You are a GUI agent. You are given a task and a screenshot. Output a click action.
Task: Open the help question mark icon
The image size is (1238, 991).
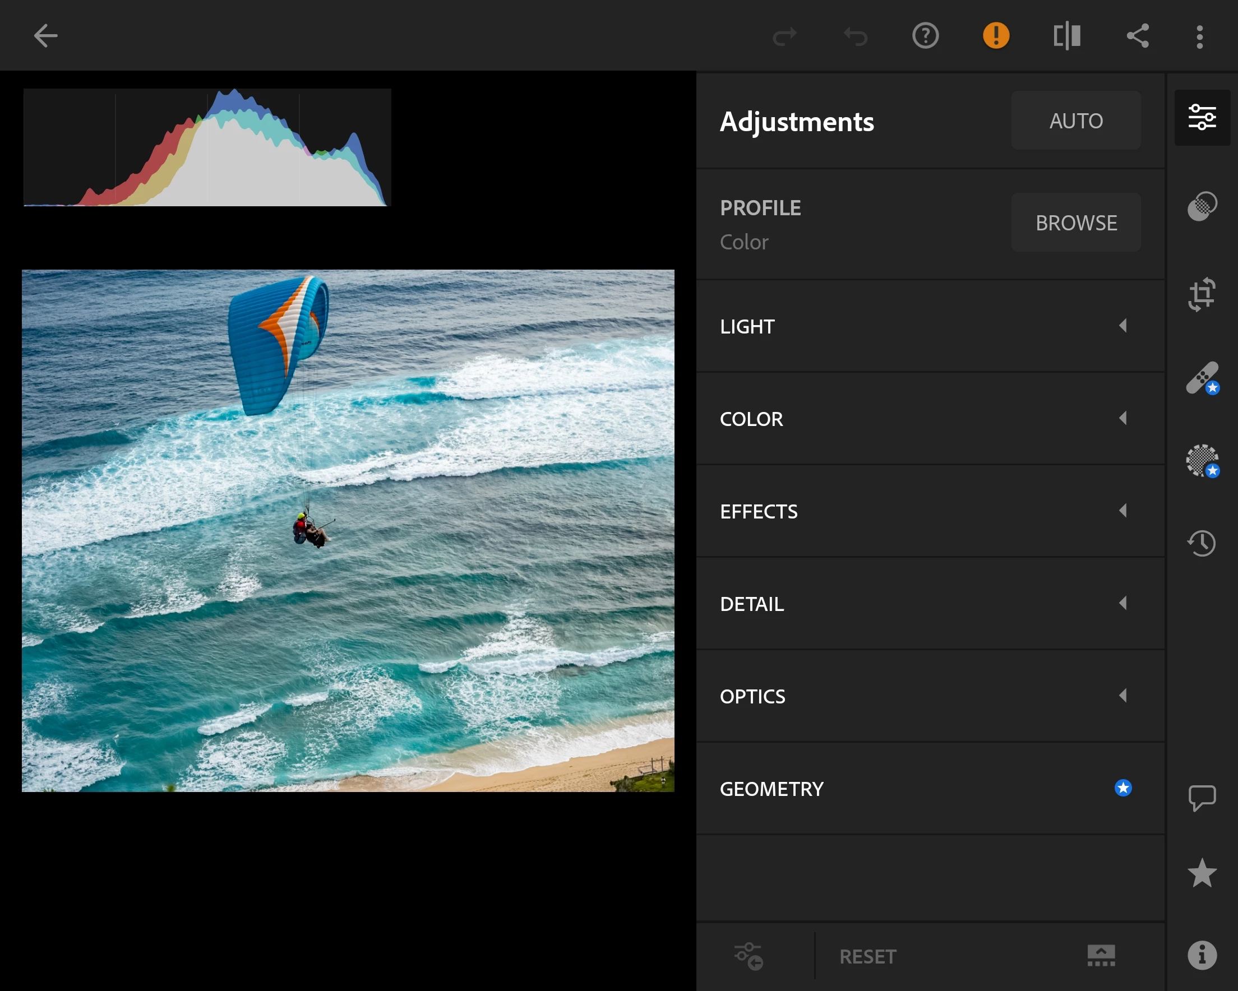[925, 36]
